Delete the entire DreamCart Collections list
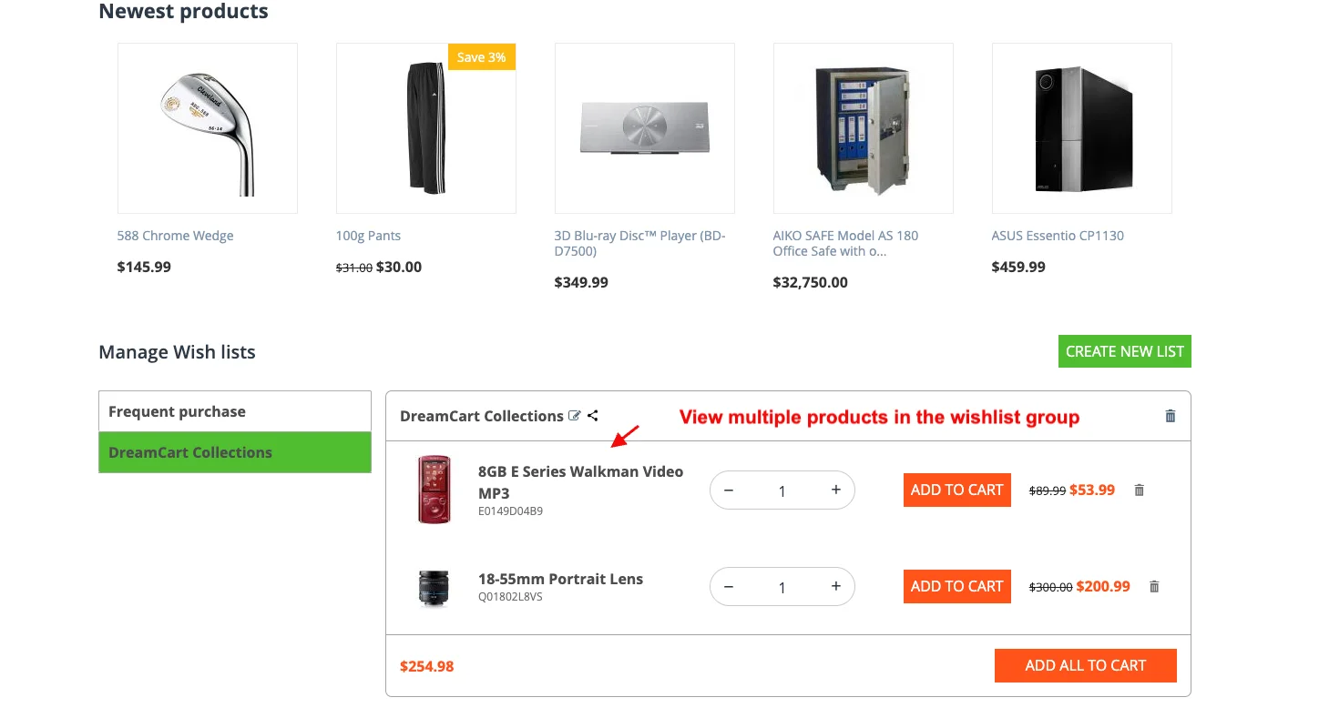The image size is (1319, 728). [1171, 416]
